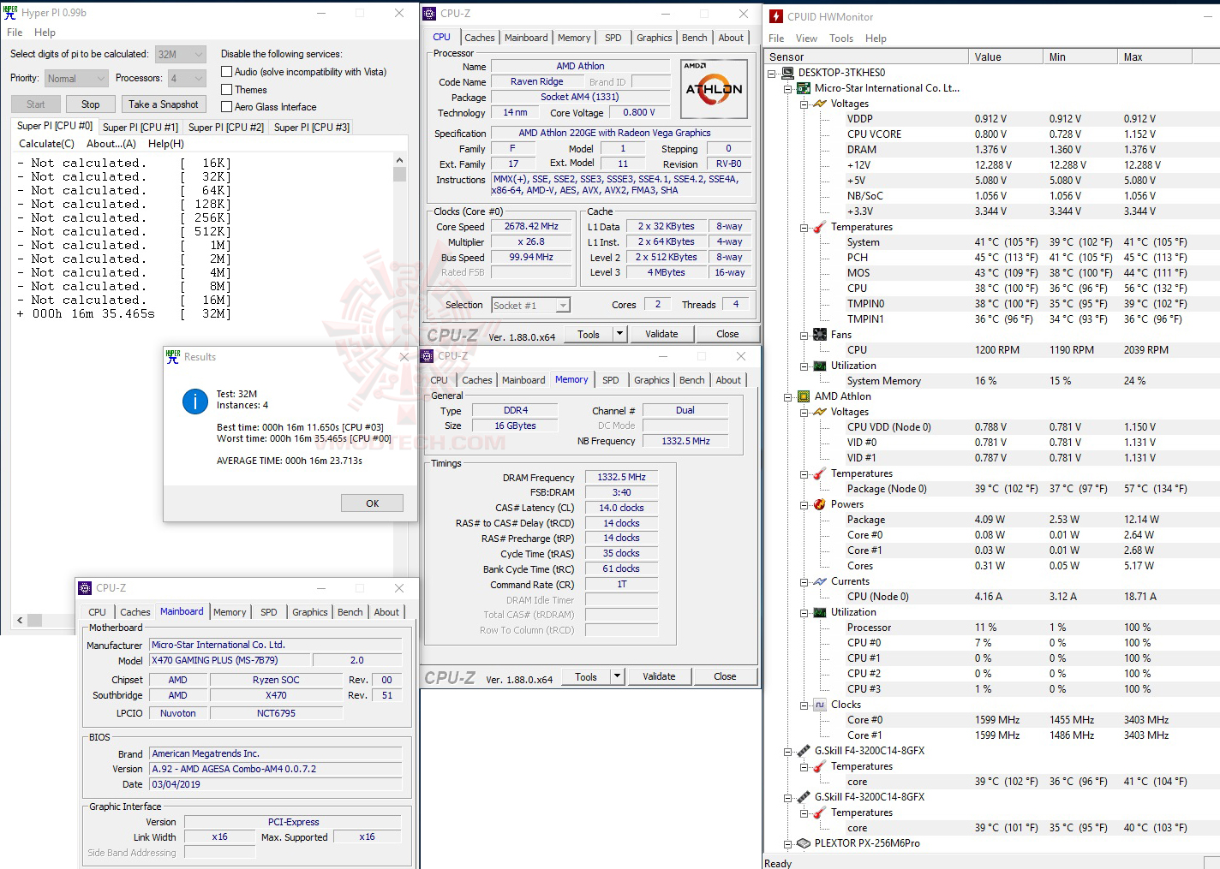The height and width of the screenshot is (869, 1220).
Task: Click the Powers flame icon in HWMonitor
Action: 820,504
